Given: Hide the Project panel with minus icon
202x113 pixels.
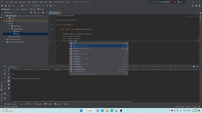Looking at the screenshot, I should (x=46, y=13).
